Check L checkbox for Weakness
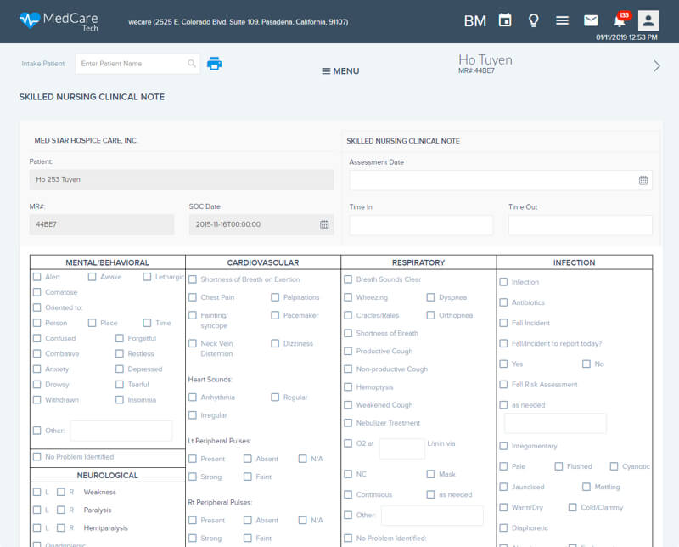The image size is (679, 547). coord(37,492)
